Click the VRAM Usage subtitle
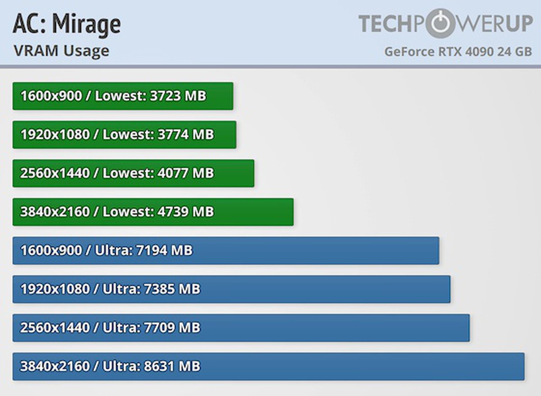This screenshot has height=396, width=541. [61, 51]
